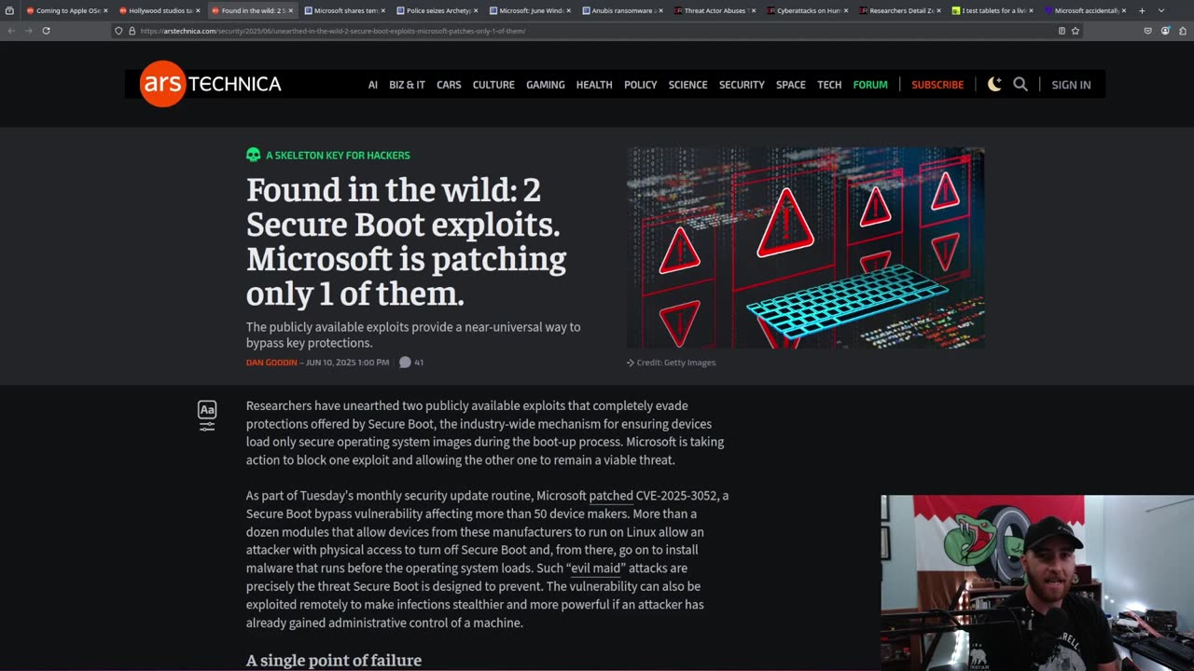
Task: Click SIGN IN
Action: click(1071, 85)
